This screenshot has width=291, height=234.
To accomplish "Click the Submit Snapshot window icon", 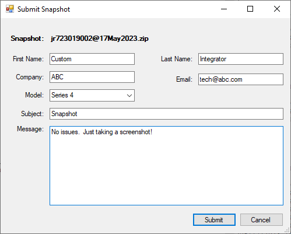I will (10, 9).
